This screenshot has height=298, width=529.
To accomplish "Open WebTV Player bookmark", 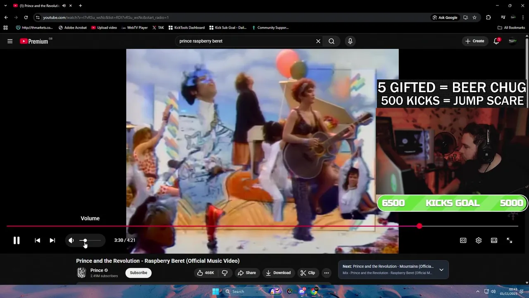I will pos(134,28).
